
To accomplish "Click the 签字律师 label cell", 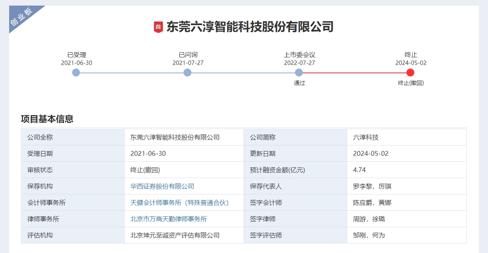I will (295, 219).
